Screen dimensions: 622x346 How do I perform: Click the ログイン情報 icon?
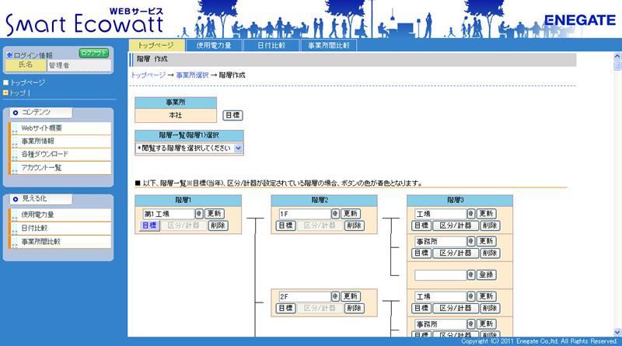tap(9, 55)
